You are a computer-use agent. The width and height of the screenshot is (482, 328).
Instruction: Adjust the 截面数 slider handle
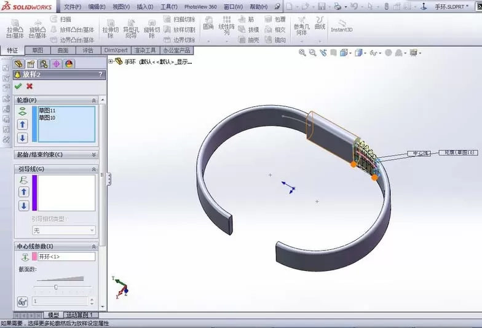pos(56,287)
